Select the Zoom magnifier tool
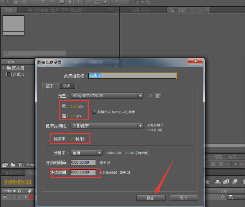Screen dimensions: 245x207 (x=25, y=2)
